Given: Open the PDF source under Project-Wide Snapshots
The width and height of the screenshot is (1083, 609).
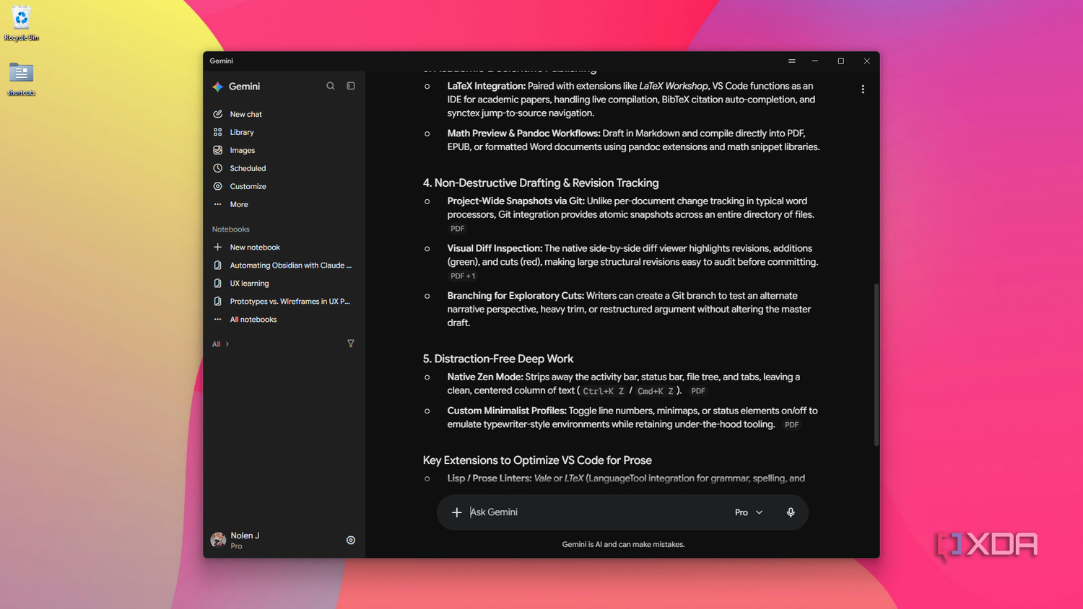Looking at the screenshot, I should pos(458,229).
